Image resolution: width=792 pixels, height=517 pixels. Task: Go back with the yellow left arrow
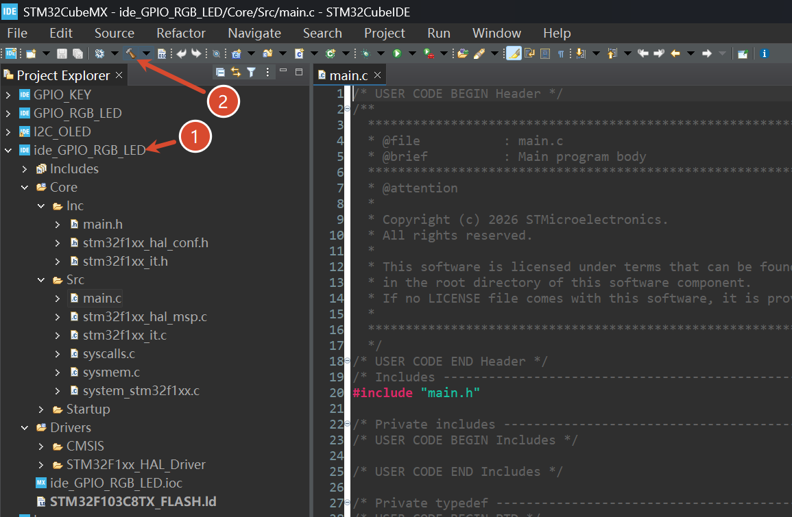tap(675, 53)
